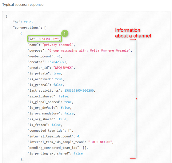Click the red 'Information about a channel' annotation

point(133,33)
